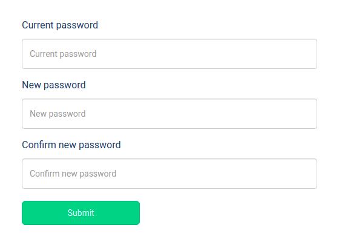Activate the field below "Current password" label

coord(169,54)
